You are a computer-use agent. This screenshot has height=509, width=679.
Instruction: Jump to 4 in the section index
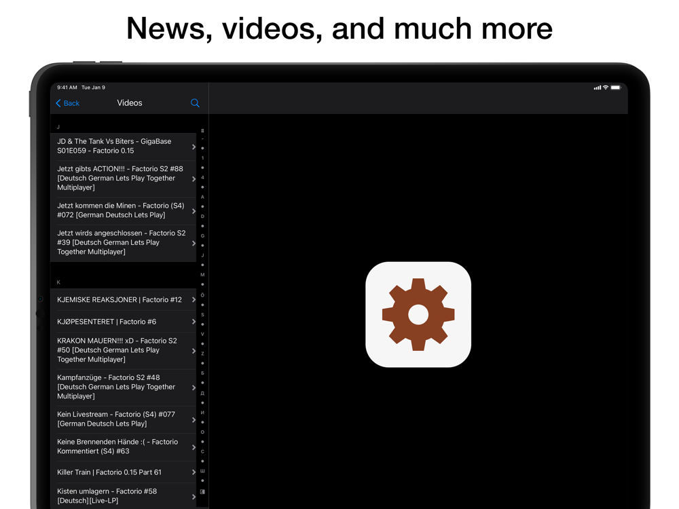pyautogui.click(x=202, y=177)
